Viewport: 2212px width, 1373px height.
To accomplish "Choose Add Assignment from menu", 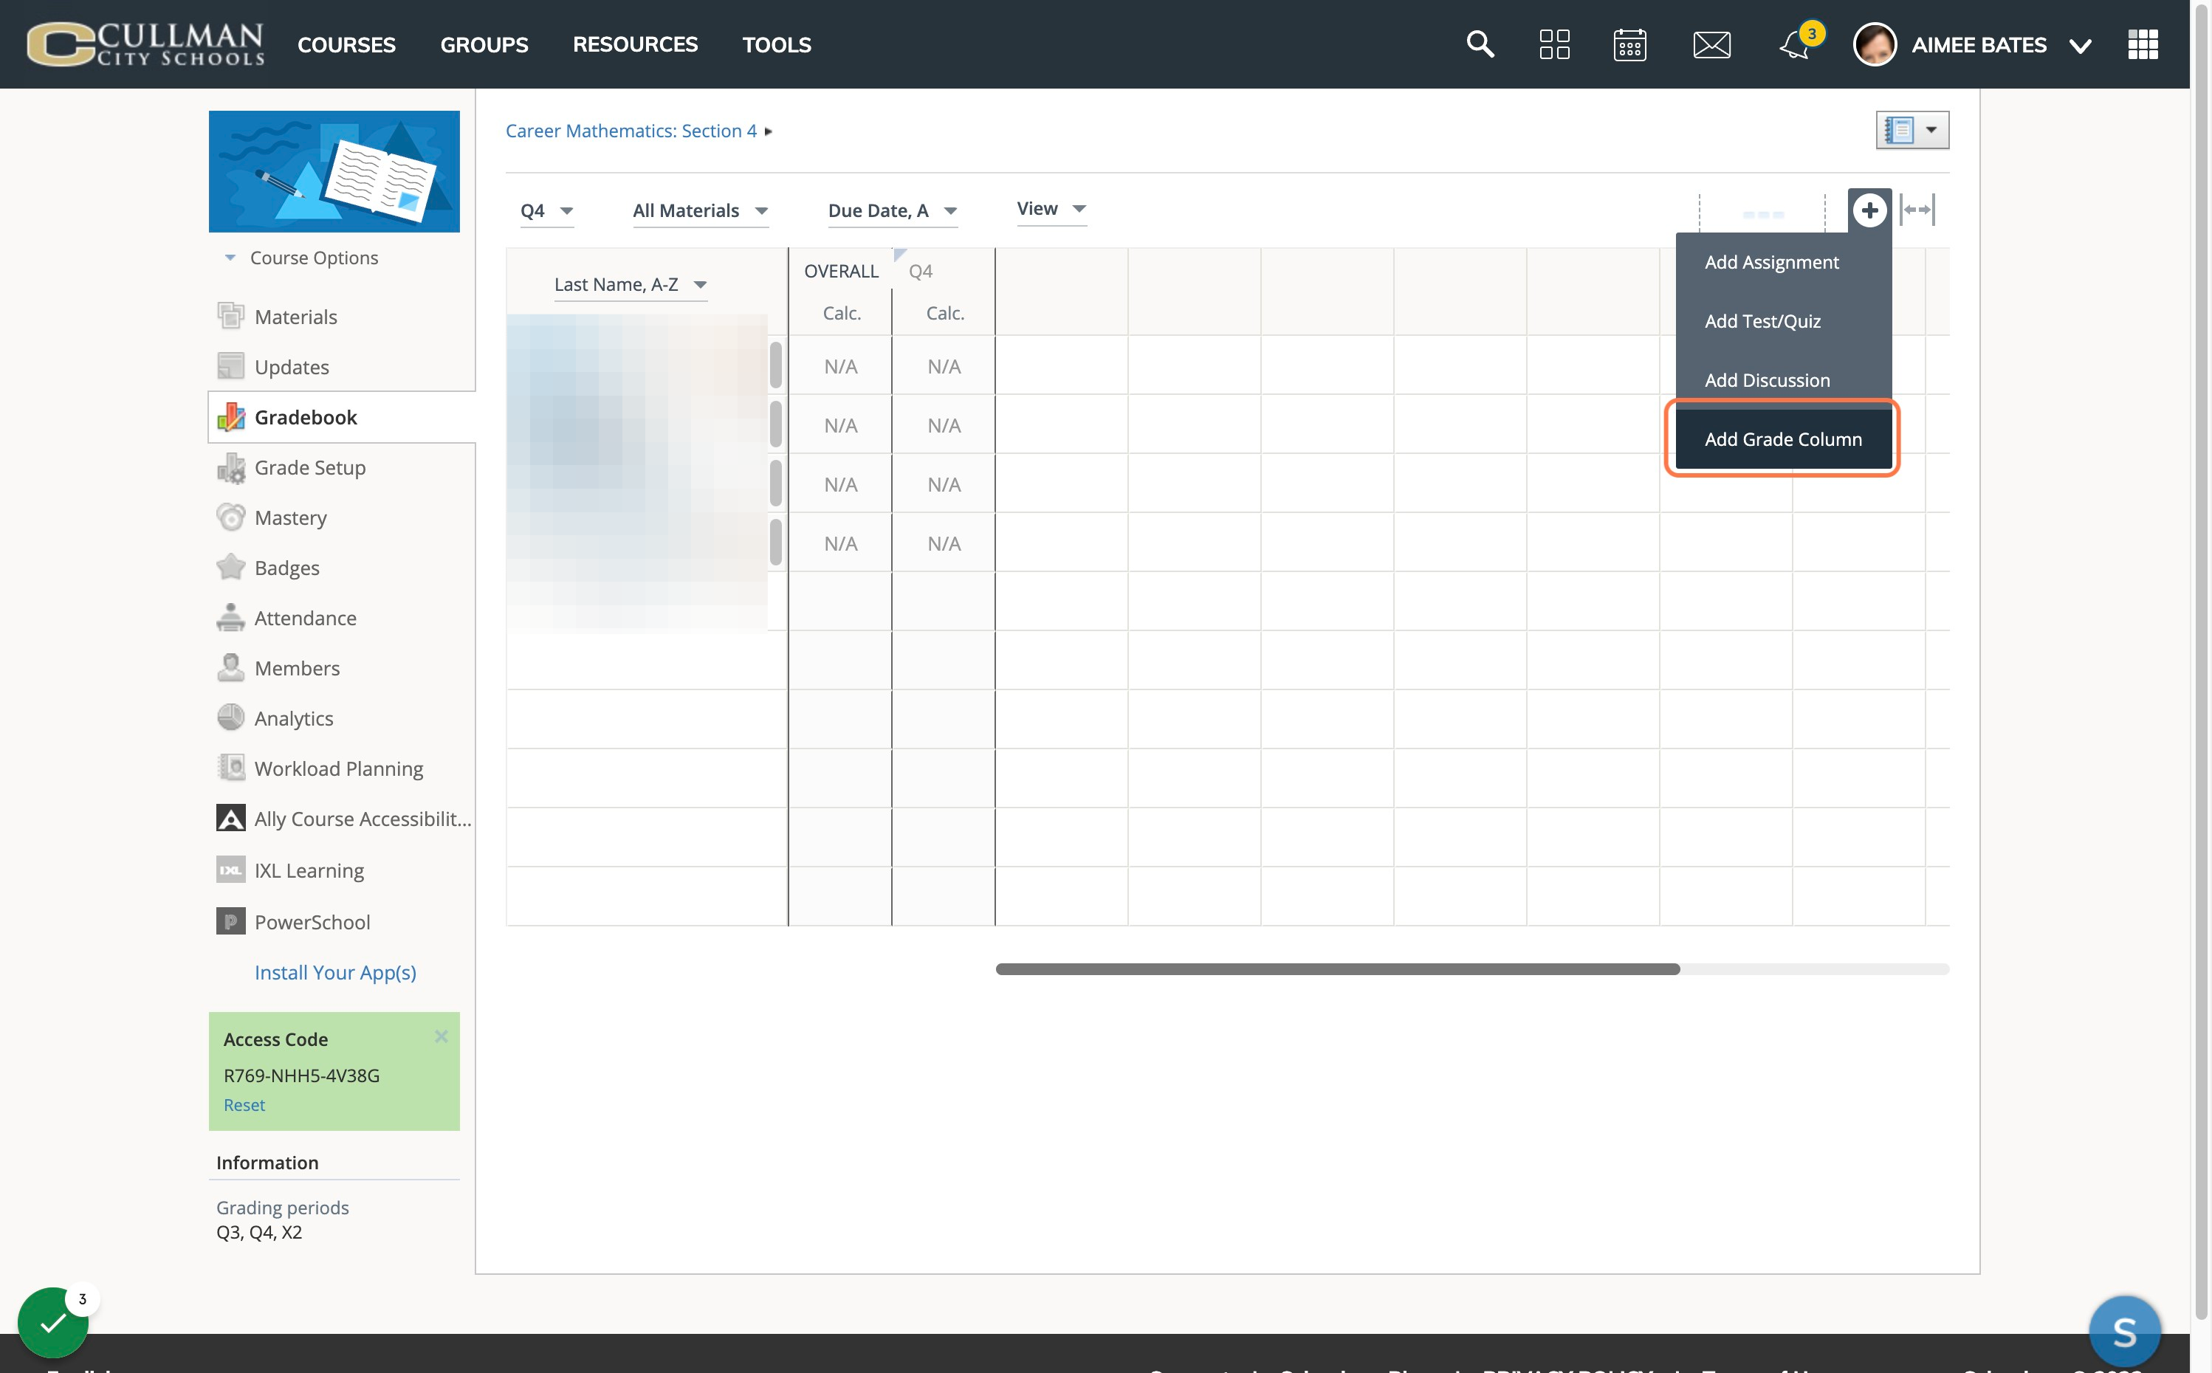I will coord(1783,263).
